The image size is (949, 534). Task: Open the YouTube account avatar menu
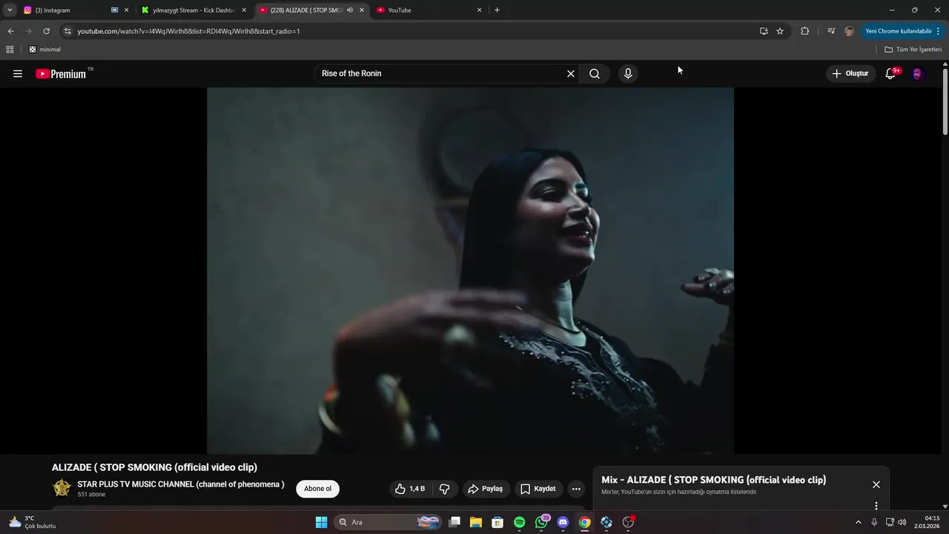point(918,73)
